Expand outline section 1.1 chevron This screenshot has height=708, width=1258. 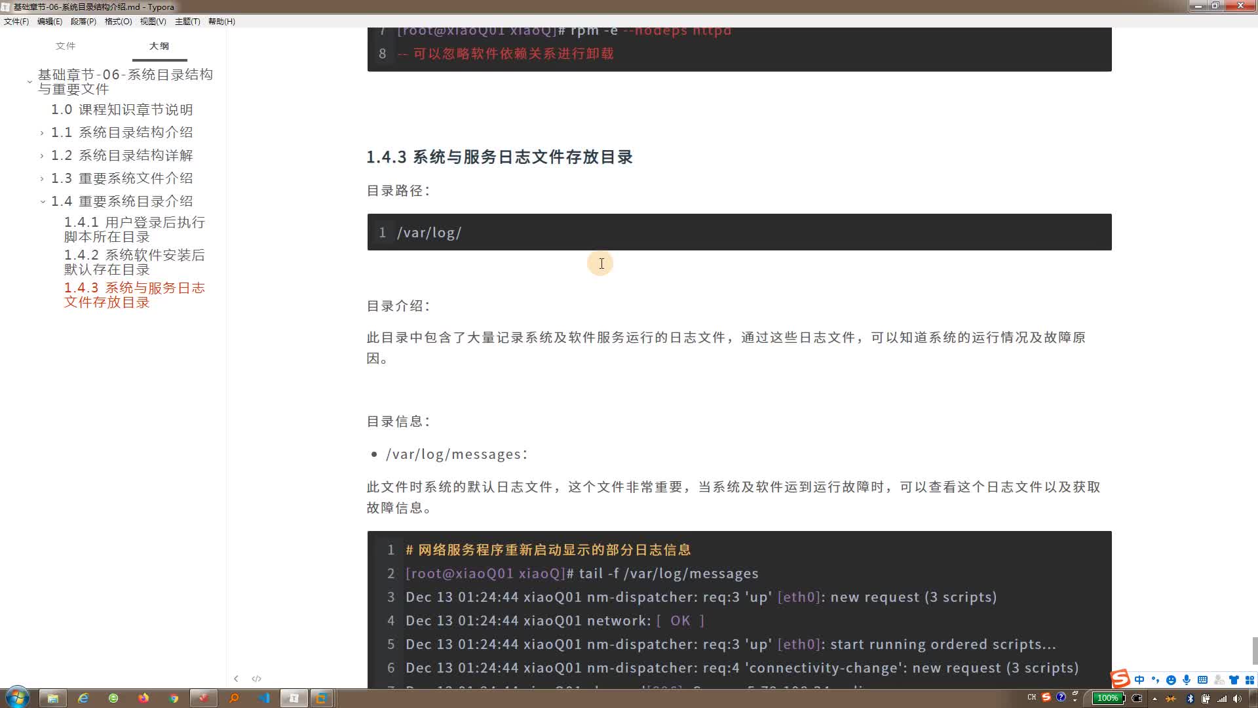[42, 133]
